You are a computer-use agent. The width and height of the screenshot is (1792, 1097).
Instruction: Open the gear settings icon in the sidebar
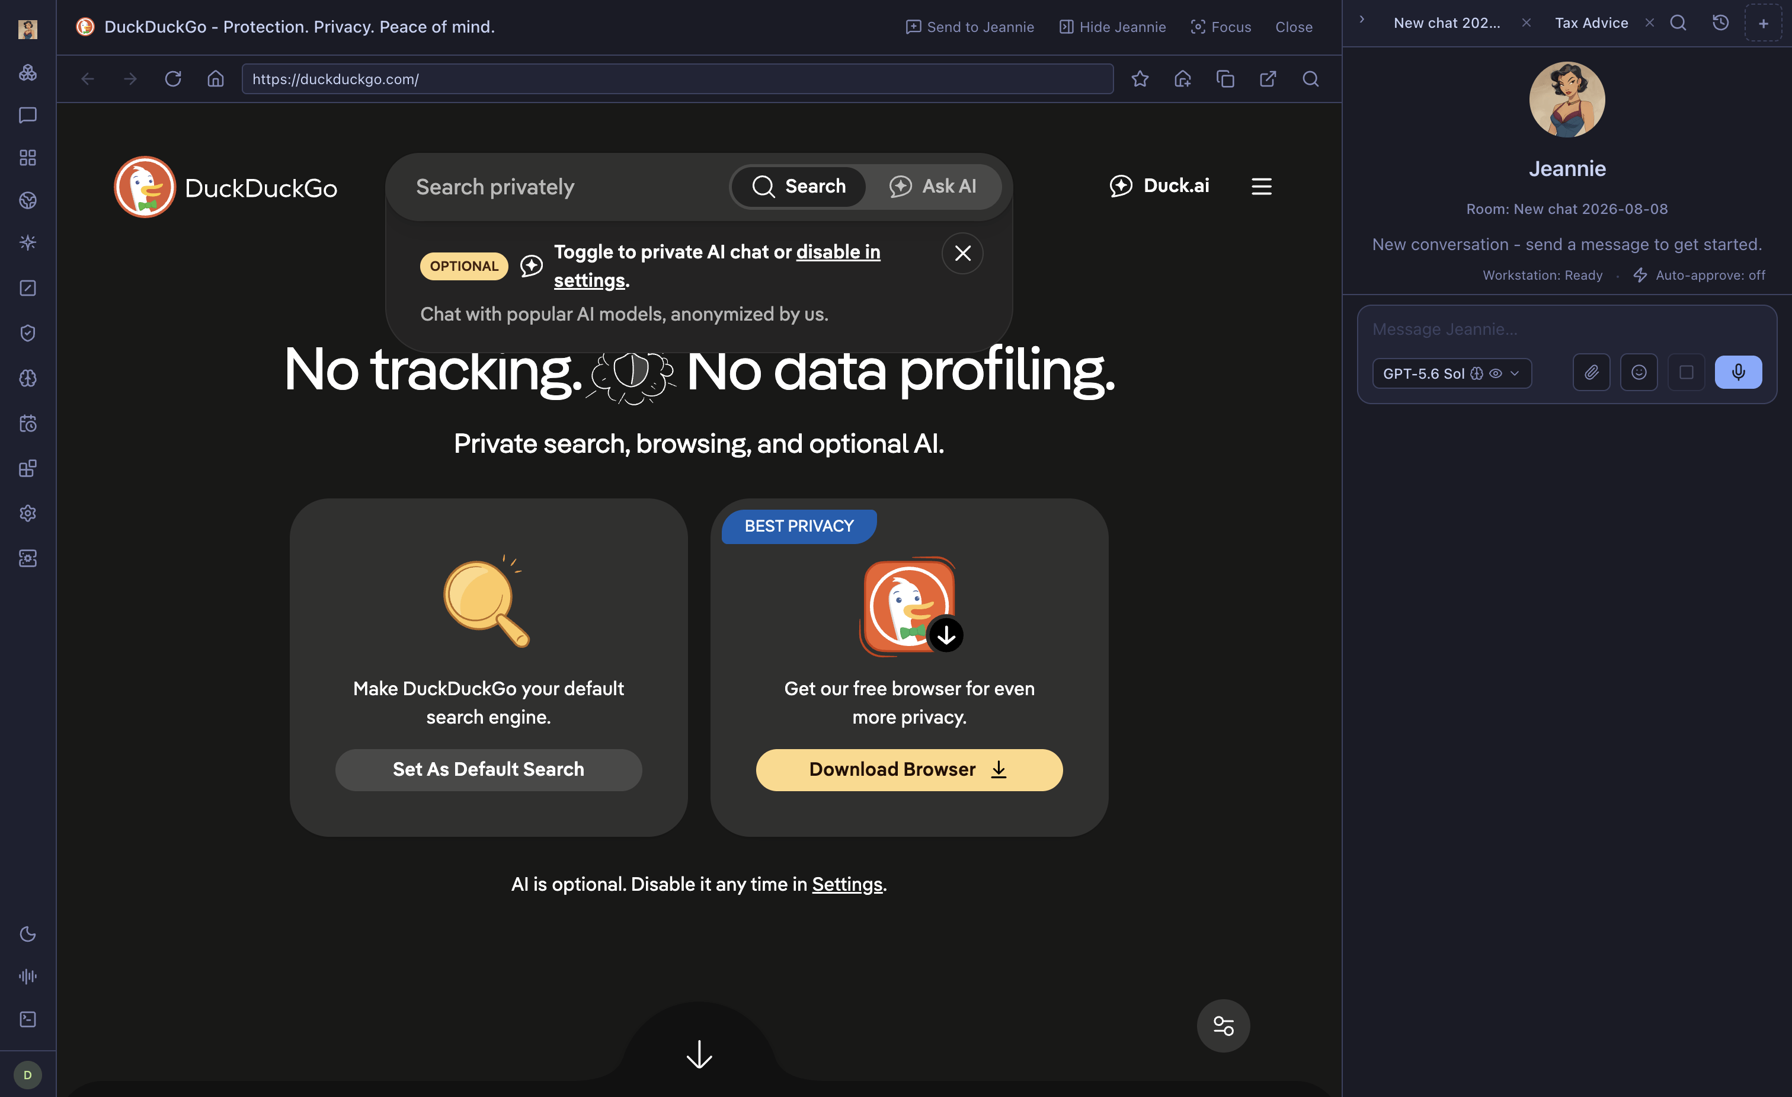click(28, 514)
